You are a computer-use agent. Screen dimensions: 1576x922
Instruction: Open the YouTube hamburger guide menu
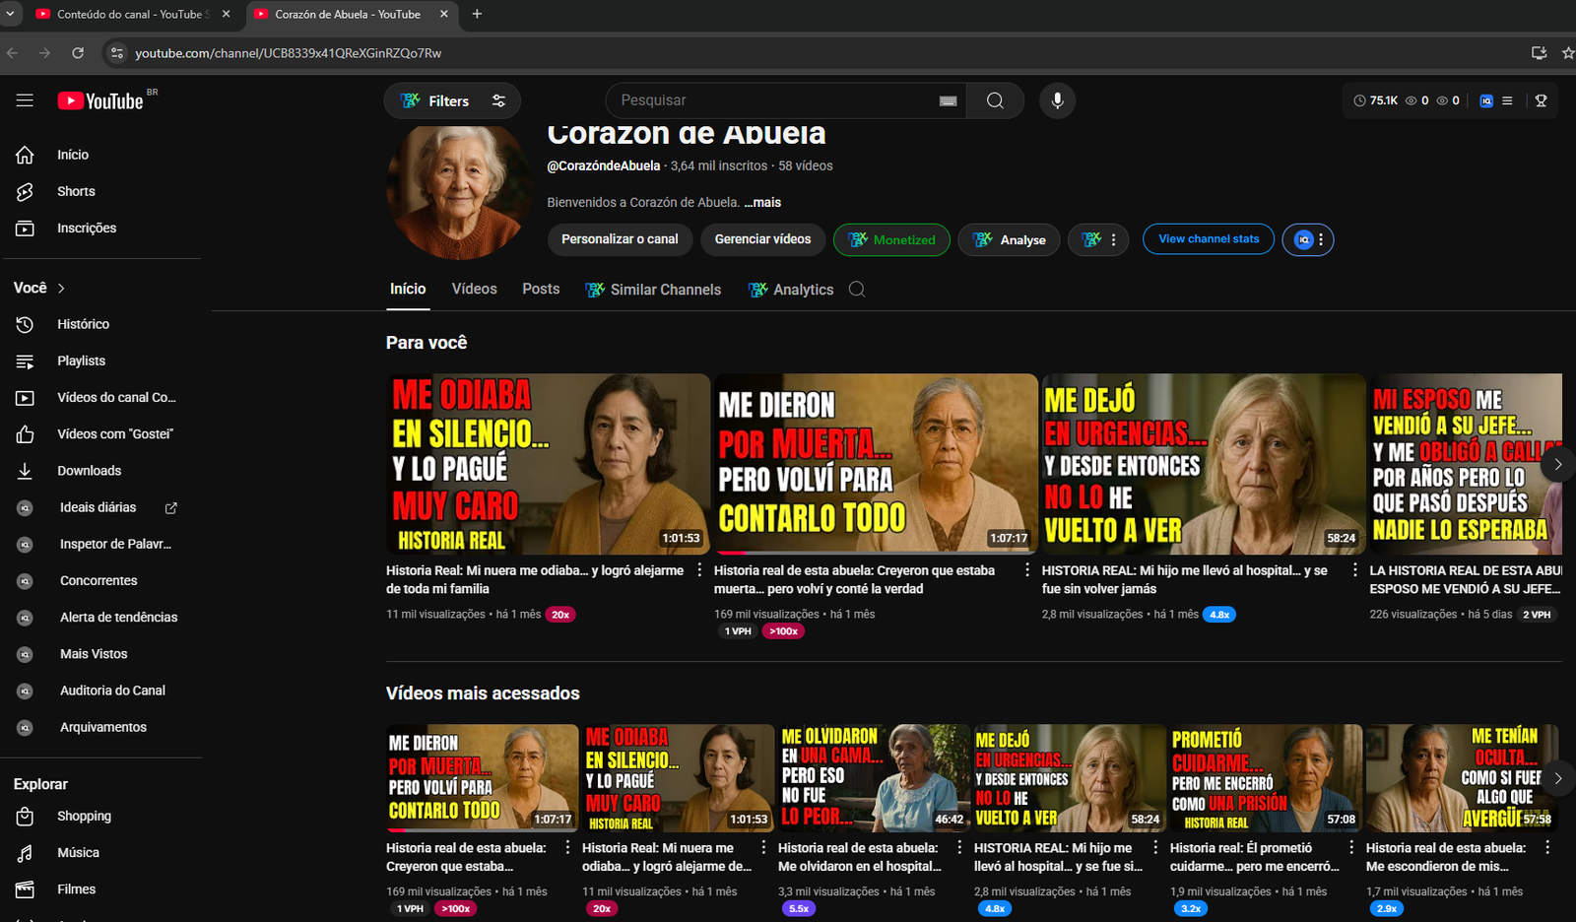point(25,100)
